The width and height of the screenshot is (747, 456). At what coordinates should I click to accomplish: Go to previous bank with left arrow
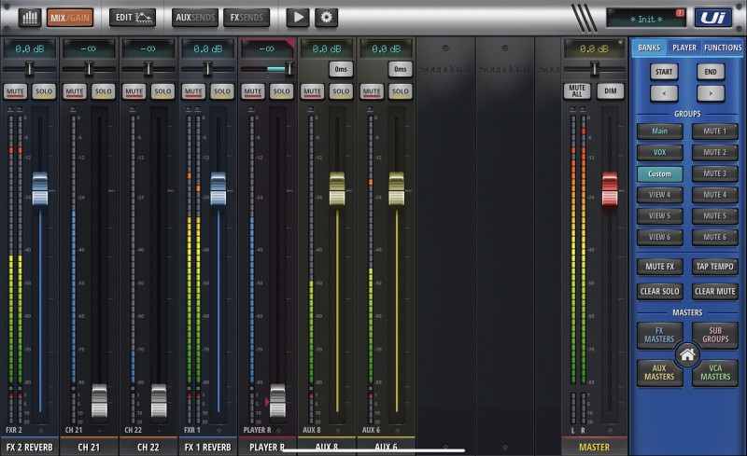(664, 92)
